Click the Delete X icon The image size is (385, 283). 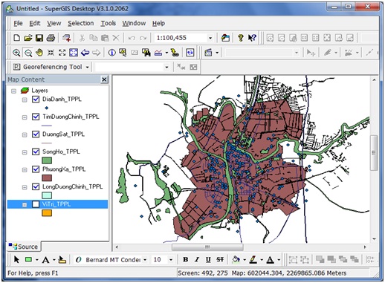pos(116,38)
